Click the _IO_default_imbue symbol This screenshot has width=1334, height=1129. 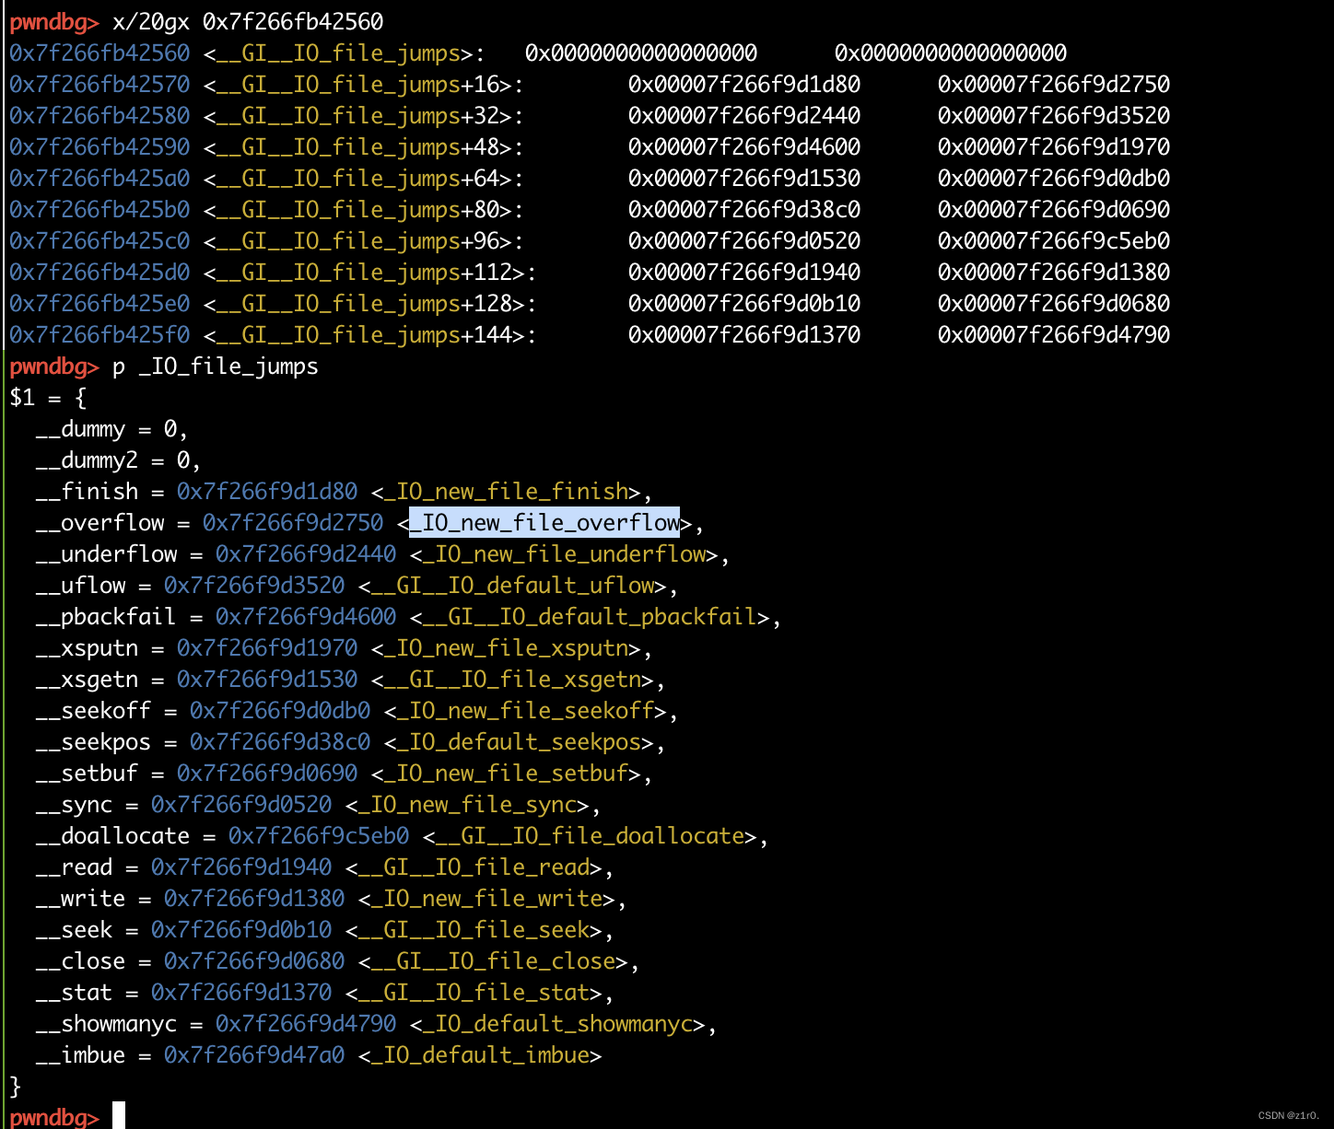(x=480, y=1054)
